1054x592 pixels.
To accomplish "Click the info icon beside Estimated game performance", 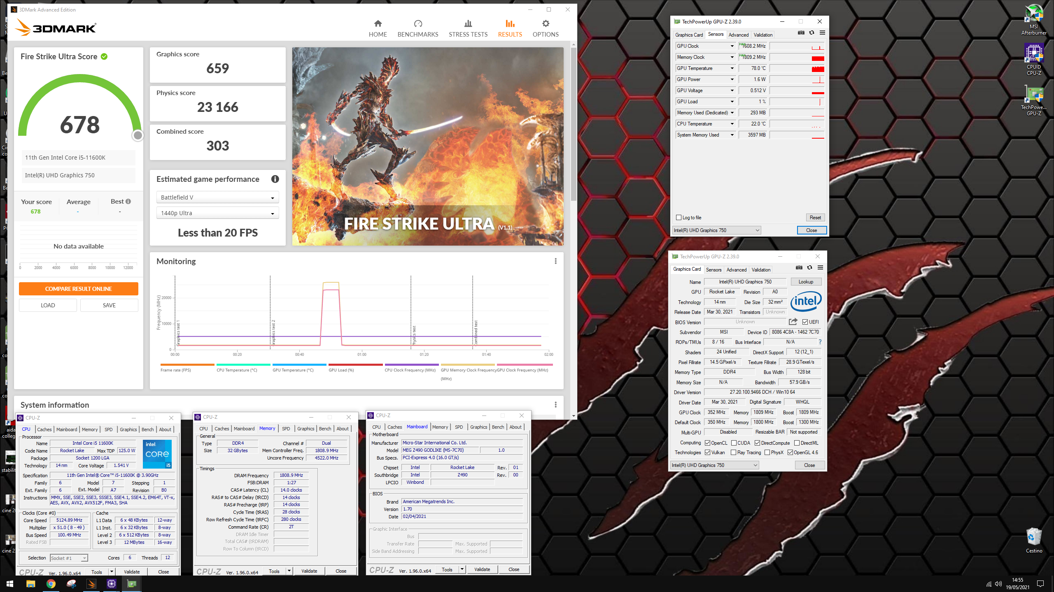I will [275, 179].
